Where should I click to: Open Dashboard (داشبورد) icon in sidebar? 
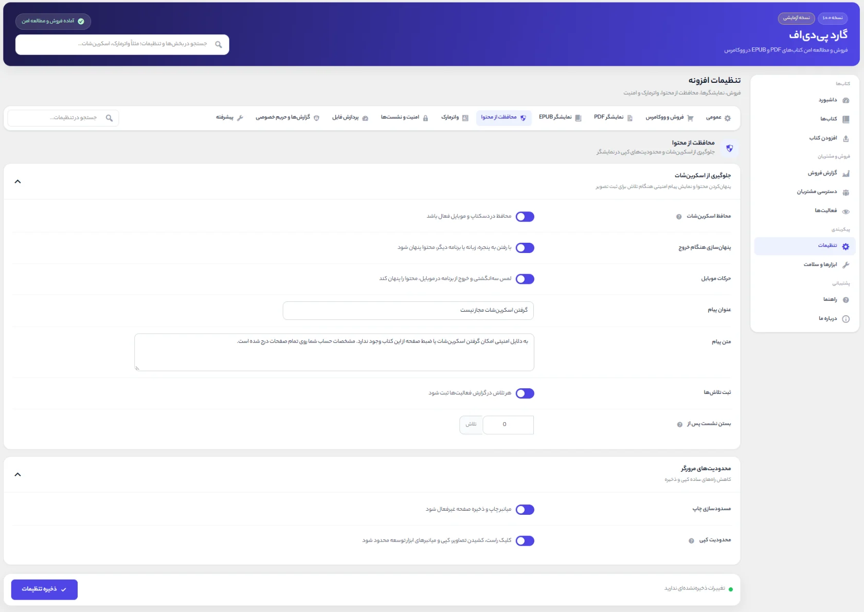845,100
